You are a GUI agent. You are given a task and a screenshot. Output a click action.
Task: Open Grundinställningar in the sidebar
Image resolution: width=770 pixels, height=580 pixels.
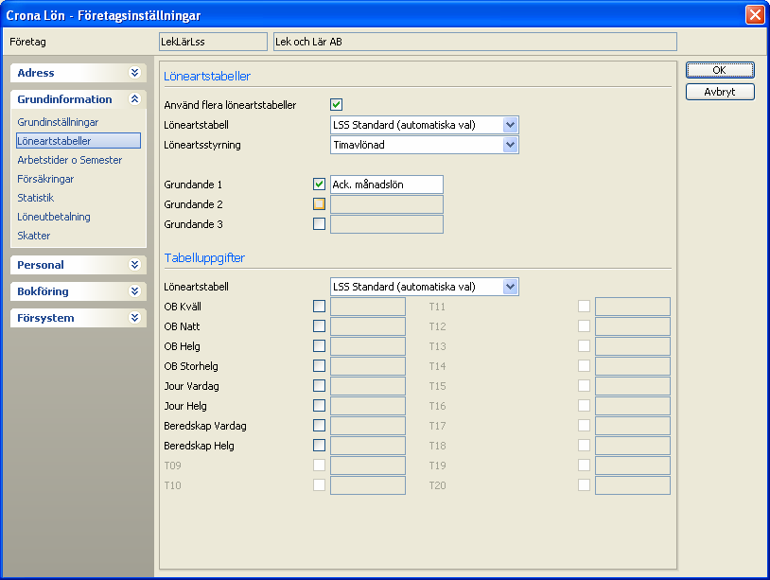(58, 122)
